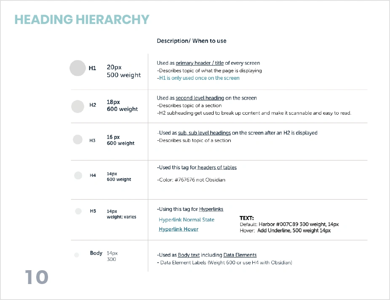390x300 pixels.
Task: Click the underlined 'Hyperlinks' word in H5 row
Action: click(x=211, y=209)
